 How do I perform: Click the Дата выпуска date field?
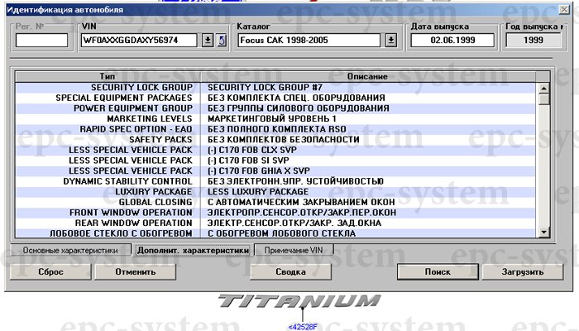point(452,41)
